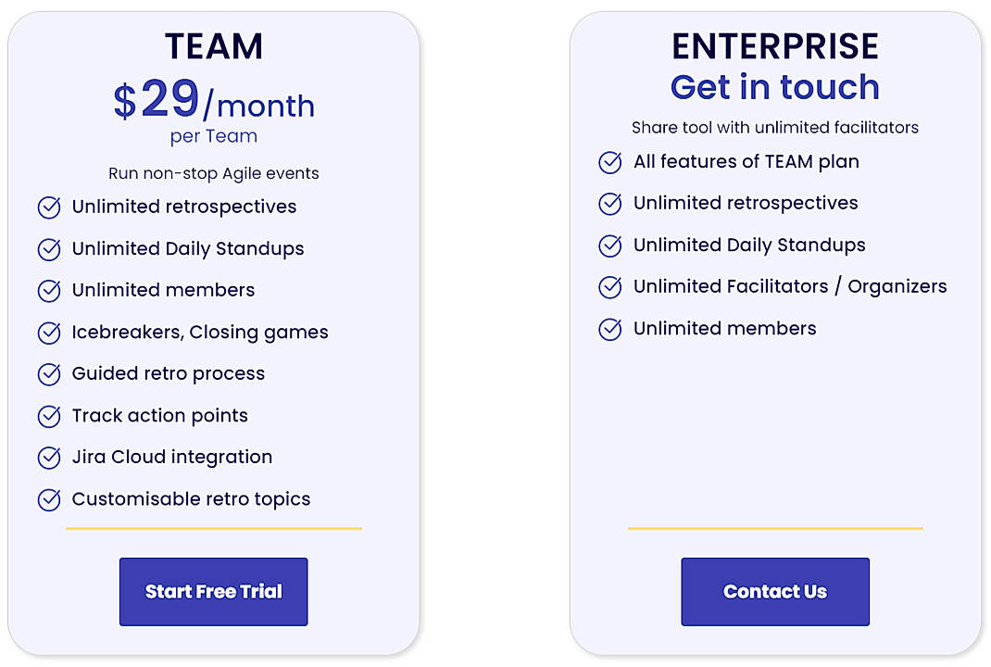
Task: Click the checkmark beside Unlimited Facilitators / Organizers
Action: coord(610,287)
